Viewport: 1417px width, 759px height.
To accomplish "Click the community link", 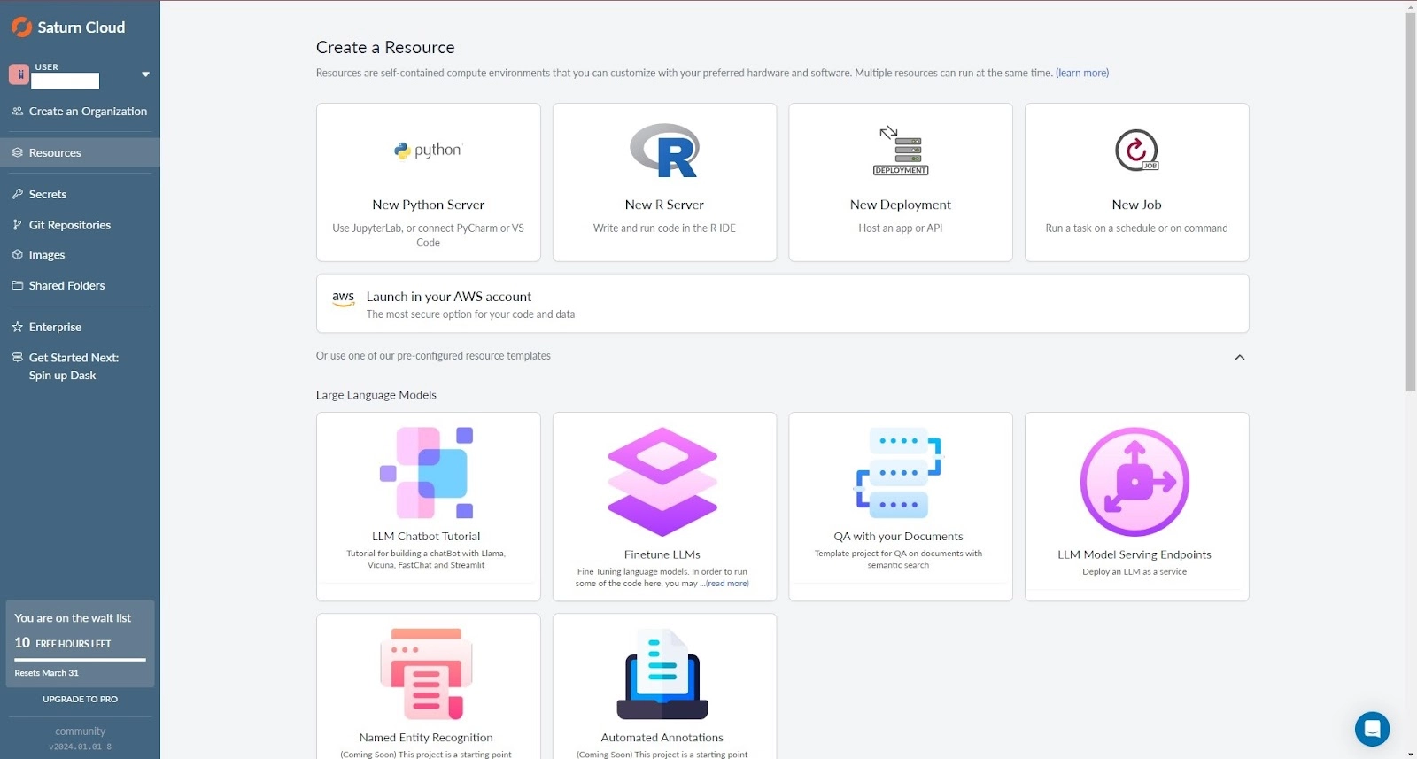I will coord(80,732).
